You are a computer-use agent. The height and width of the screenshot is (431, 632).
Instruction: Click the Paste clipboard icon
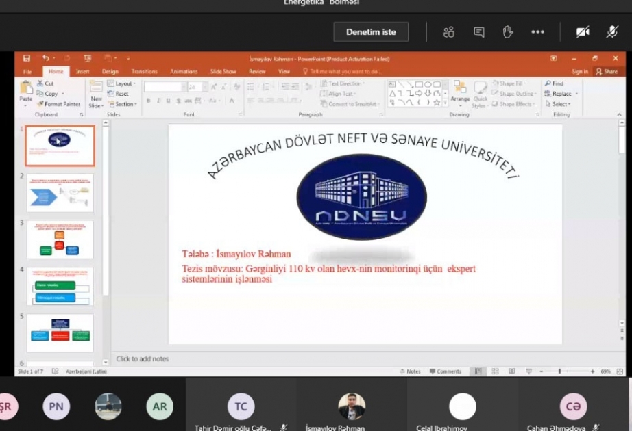pos(26,88)
